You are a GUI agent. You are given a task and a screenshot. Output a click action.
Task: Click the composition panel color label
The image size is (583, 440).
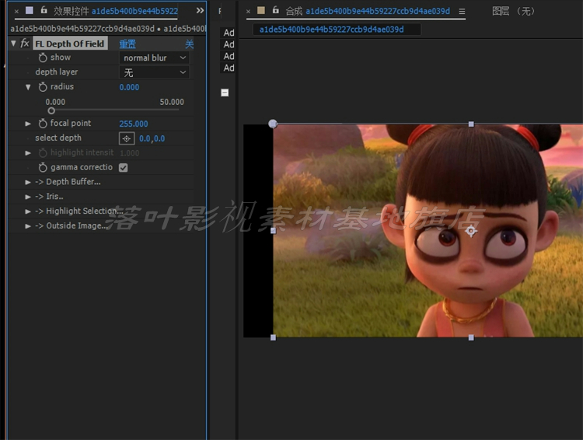pyautogui.click(x=261, y=10)
